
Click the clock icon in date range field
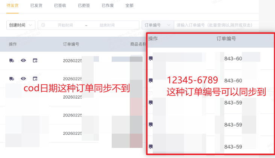pos(43,25)
